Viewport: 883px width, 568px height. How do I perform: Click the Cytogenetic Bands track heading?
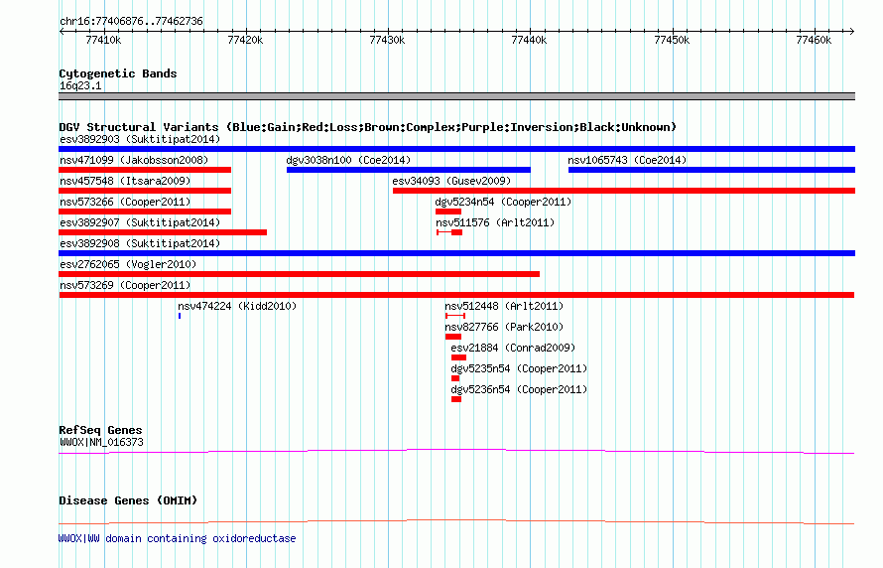coord(118,73)
